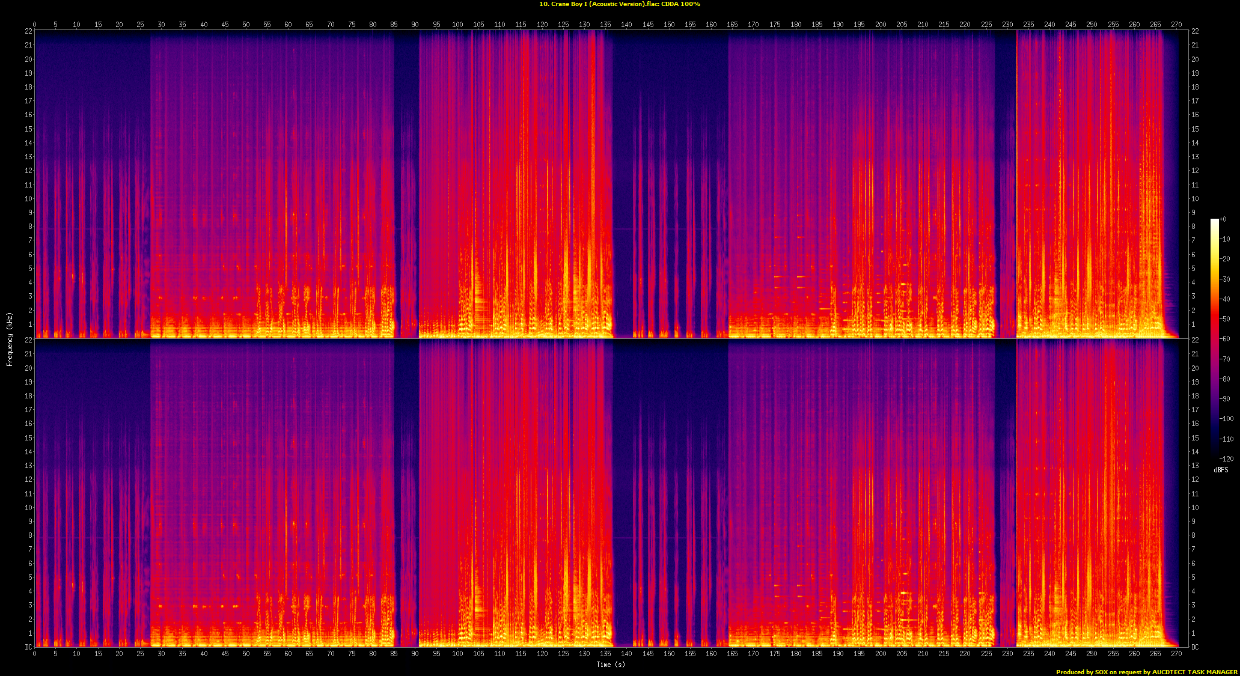Screen dimensions: 1240x676
Task: Click 15 kHz label on lower-left frequency axis
Action: tap(28, 437)
